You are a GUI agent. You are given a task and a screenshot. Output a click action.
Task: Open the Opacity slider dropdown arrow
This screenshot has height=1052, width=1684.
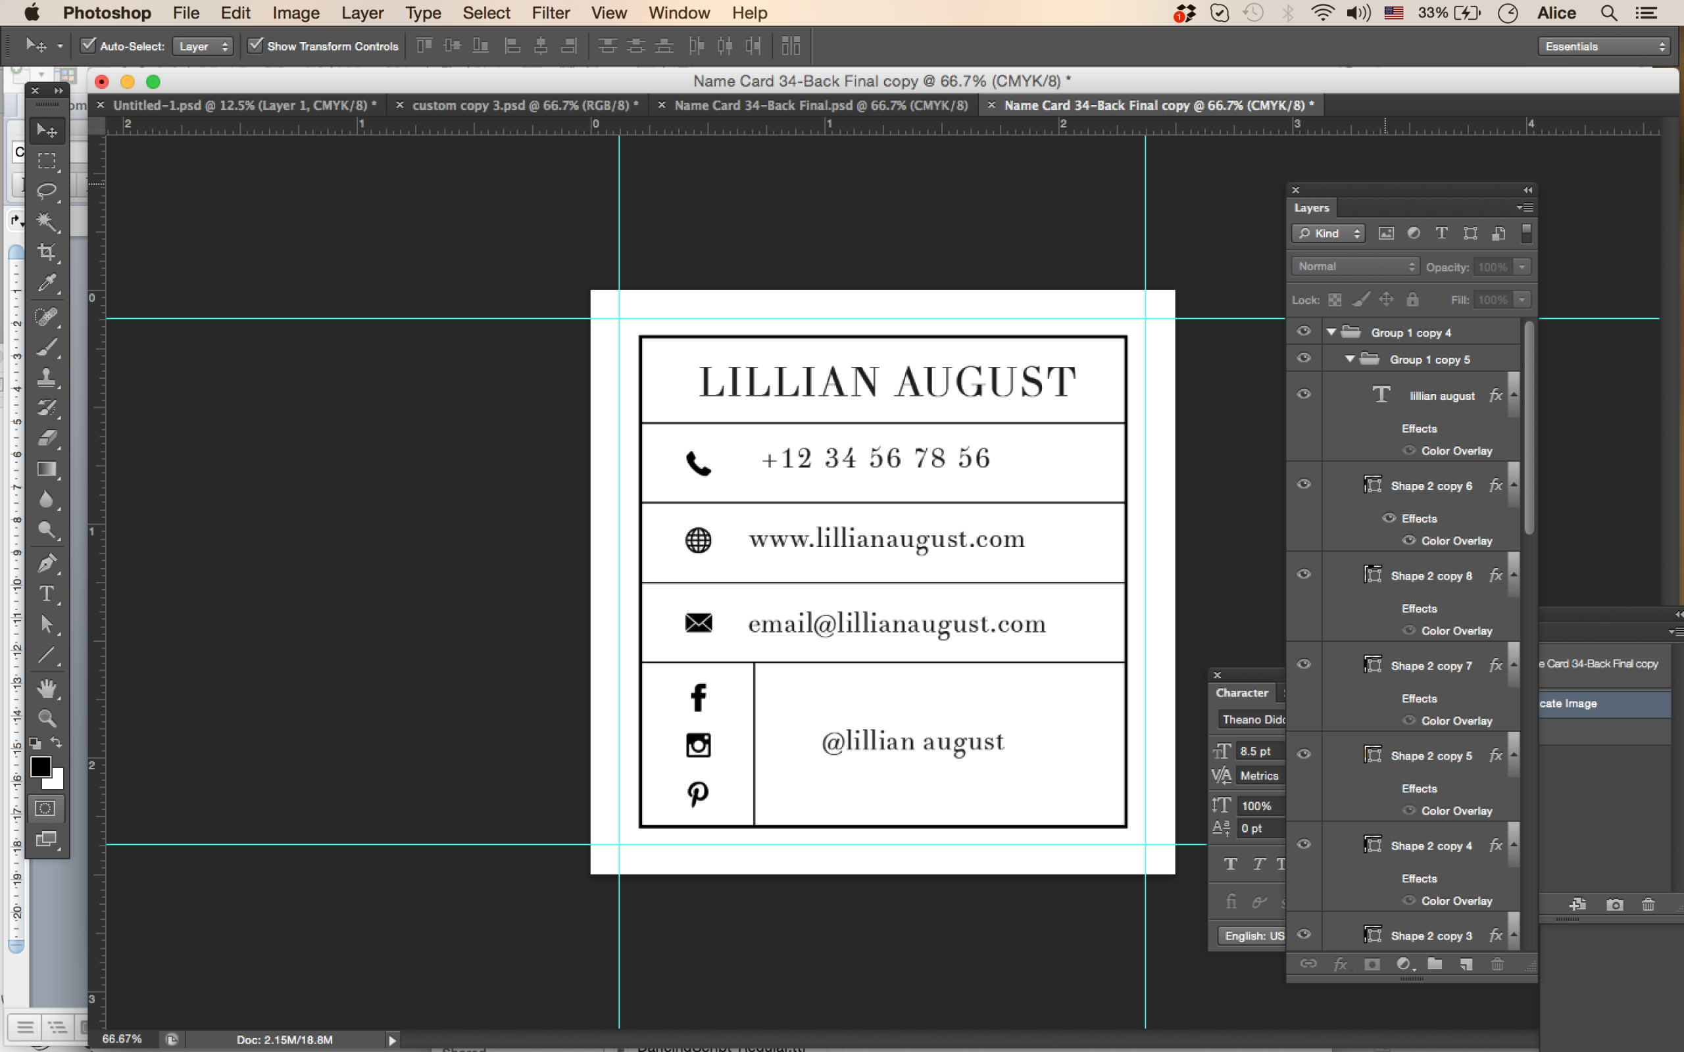point(1523,266)
